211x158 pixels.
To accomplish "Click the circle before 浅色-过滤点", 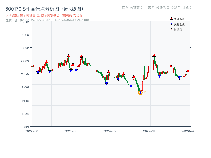I will click(172, 8).
